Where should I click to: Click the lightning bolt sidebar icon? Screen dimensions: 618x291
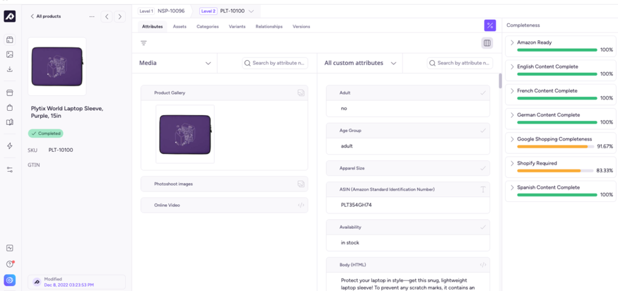click(x=10, y=146)
